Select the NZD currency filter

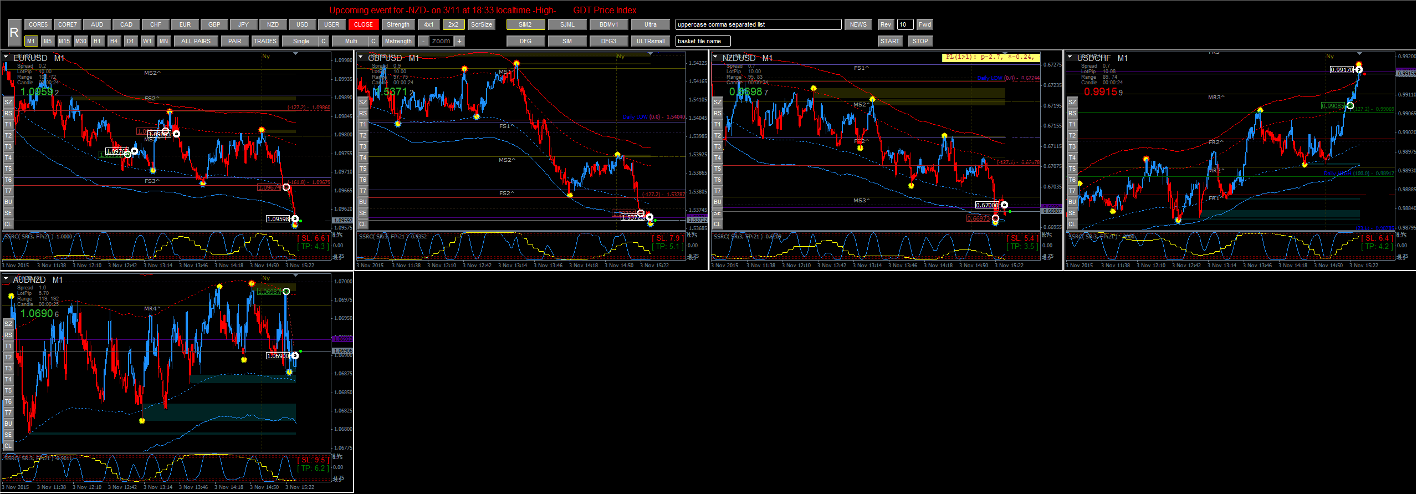coord(273,24)
